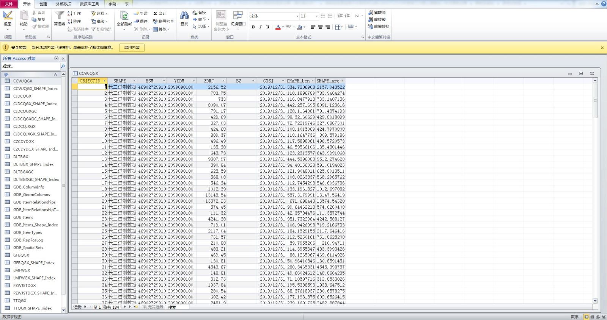Open 其他 (More) records menu
Image resolution: width=607 pixels, height=320 pixels.
[161, 29]
